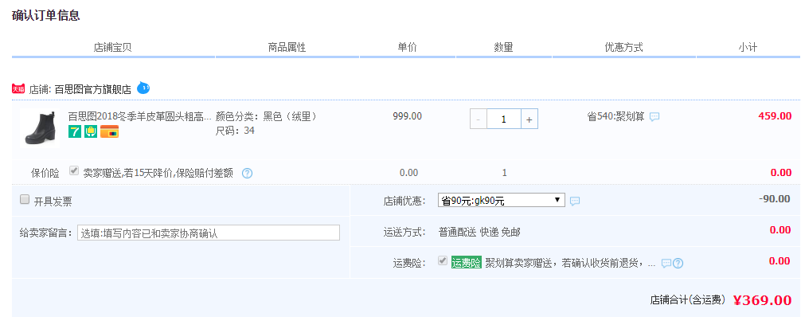Screen dimensions: 801x317
Task: Click 颜色分类：黑色（绒里）attribute text
Action: click(x=267, y=116)
